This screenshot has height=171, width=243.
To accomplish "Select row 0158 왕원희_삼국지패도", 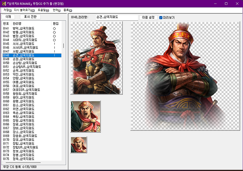I will (32, 94).
